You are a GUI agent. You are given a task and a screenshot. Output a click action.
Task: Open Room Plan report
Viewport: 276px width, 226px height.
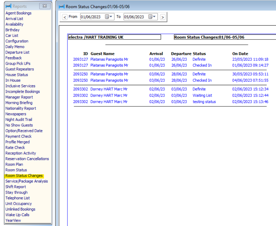(14, 164)
